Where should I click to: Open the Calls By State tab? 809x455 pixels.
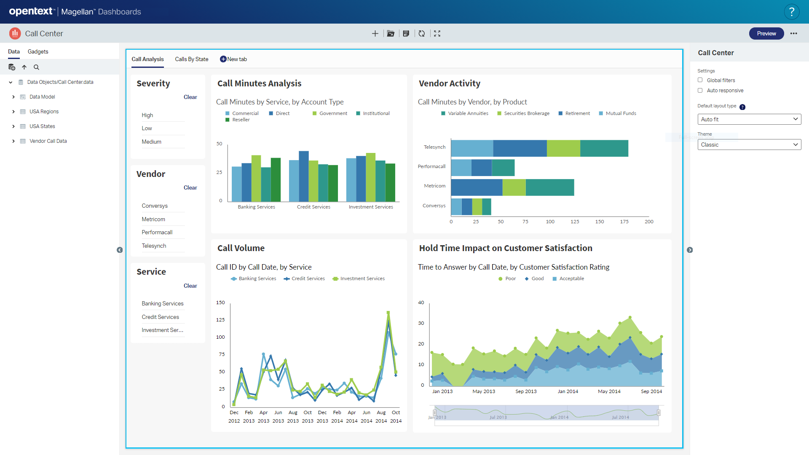click(192, 59)
